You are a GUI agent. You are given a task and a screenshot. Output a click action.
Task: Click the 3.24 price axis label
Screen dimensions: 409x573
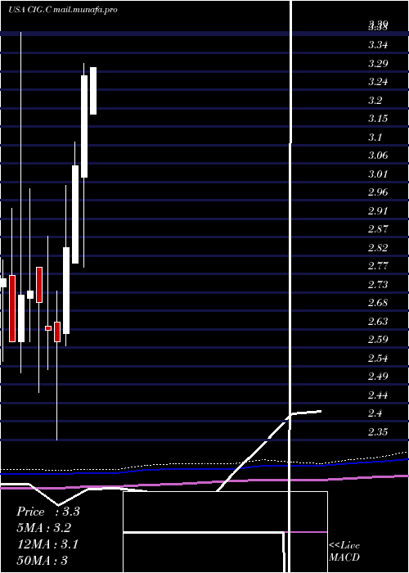click(378, 82)
